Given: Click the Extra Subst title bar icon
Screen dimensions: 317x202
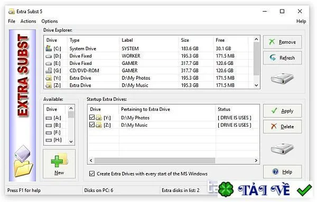Looking at the screenshot, I should (x=12, y=12).
